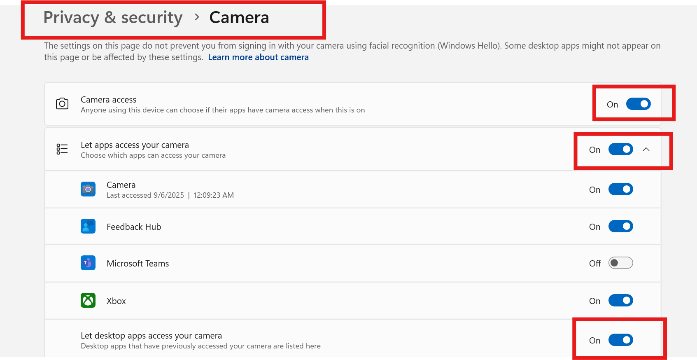
Task: Click the Let desktop apps access your camera label
Action: [151, 336]
